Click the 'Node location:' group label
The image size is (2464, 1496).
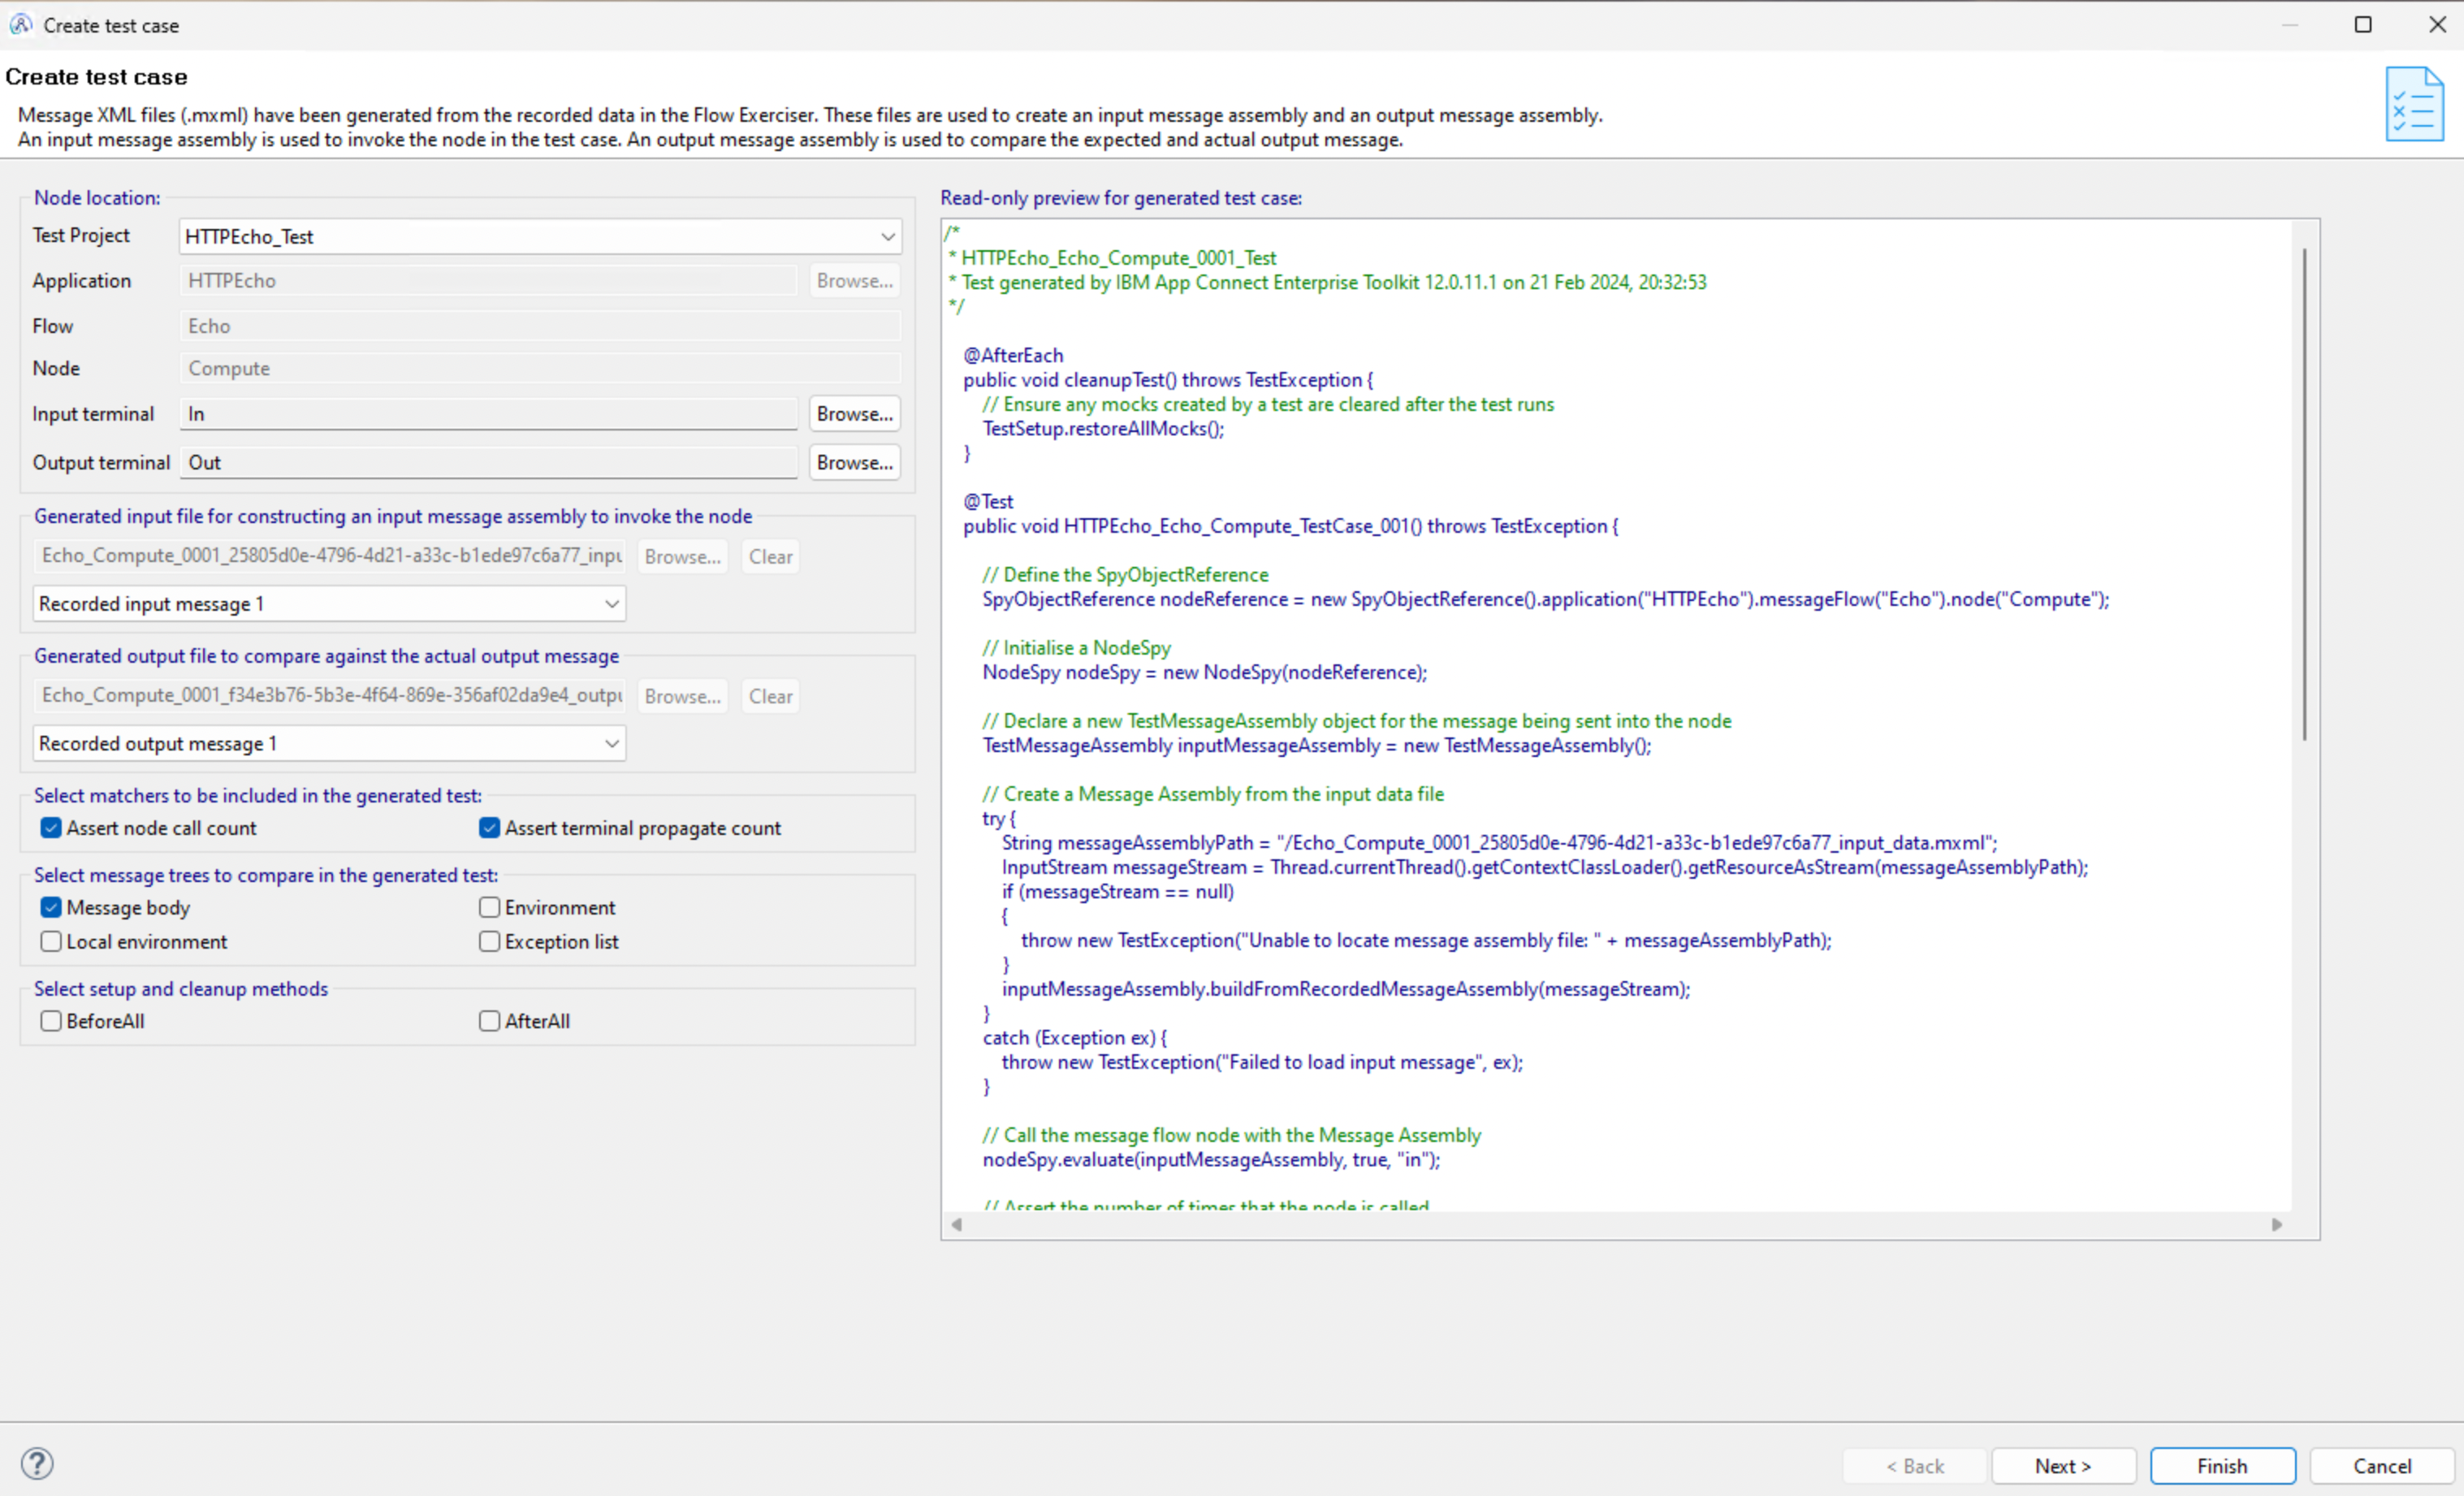(97, 198)
